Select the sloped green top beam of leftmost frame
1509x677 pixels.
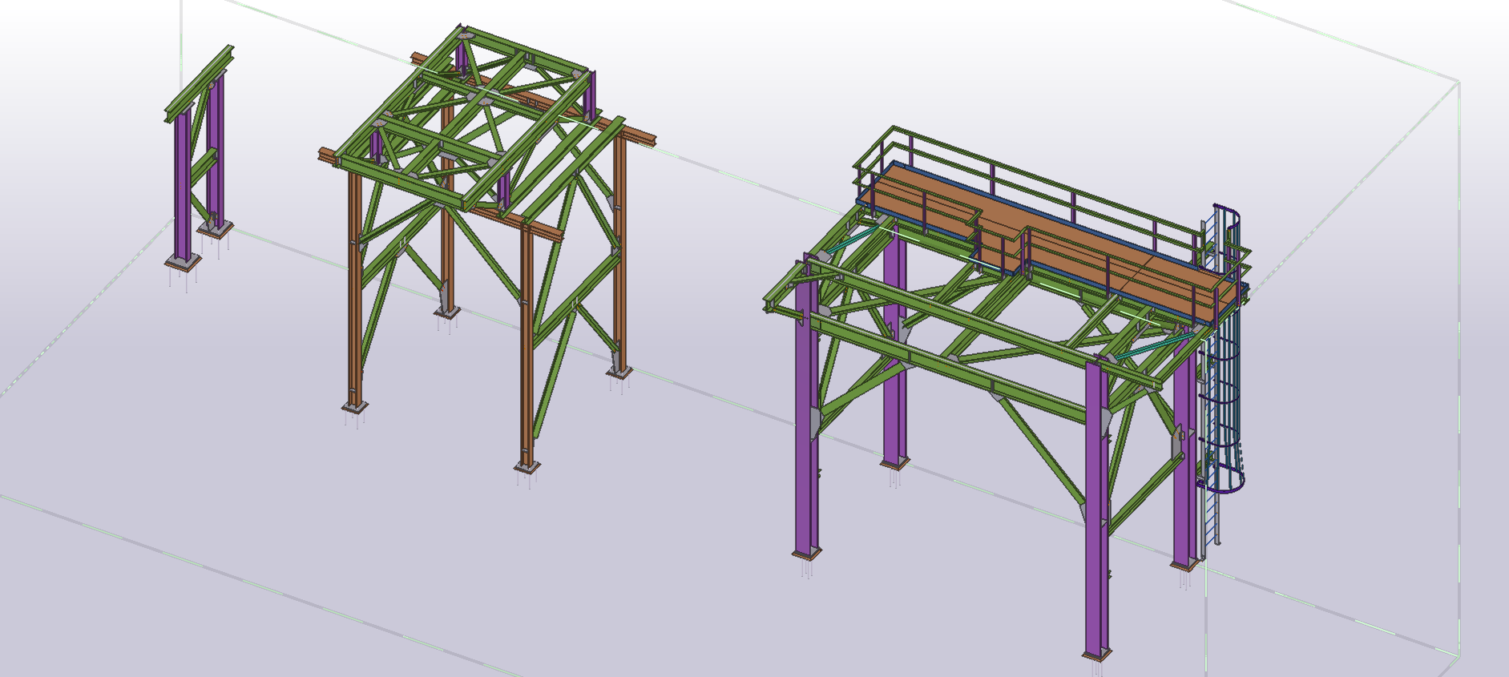coord(199,84)
